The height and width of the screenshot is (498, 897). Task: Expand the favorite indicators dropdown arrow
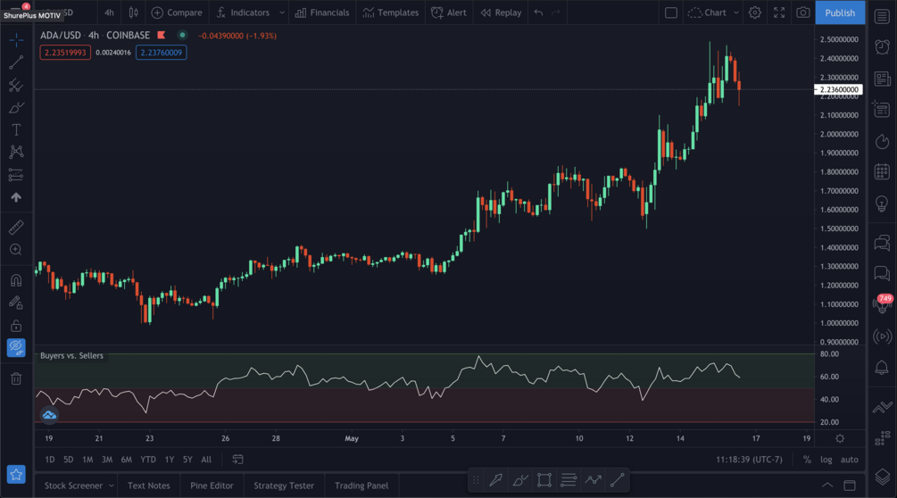pos(281,12)
